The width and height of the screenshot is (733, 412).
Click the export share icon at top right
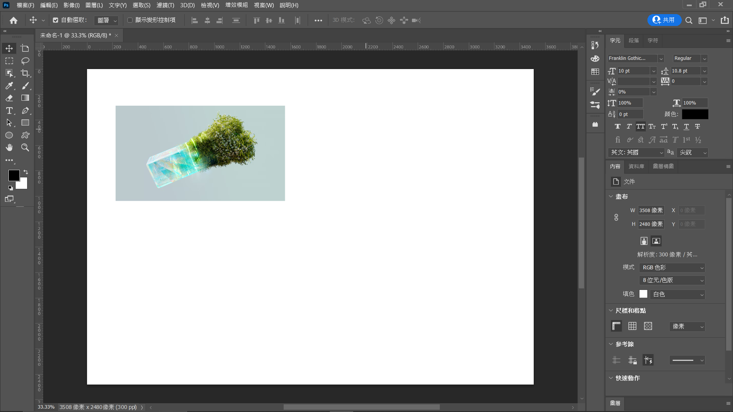(725, 20)
